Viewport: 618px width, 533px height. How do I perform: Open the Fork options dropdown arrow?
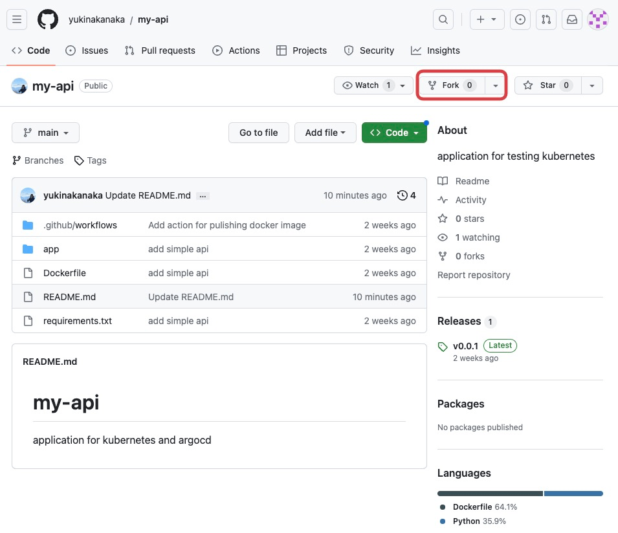(495, 85)
